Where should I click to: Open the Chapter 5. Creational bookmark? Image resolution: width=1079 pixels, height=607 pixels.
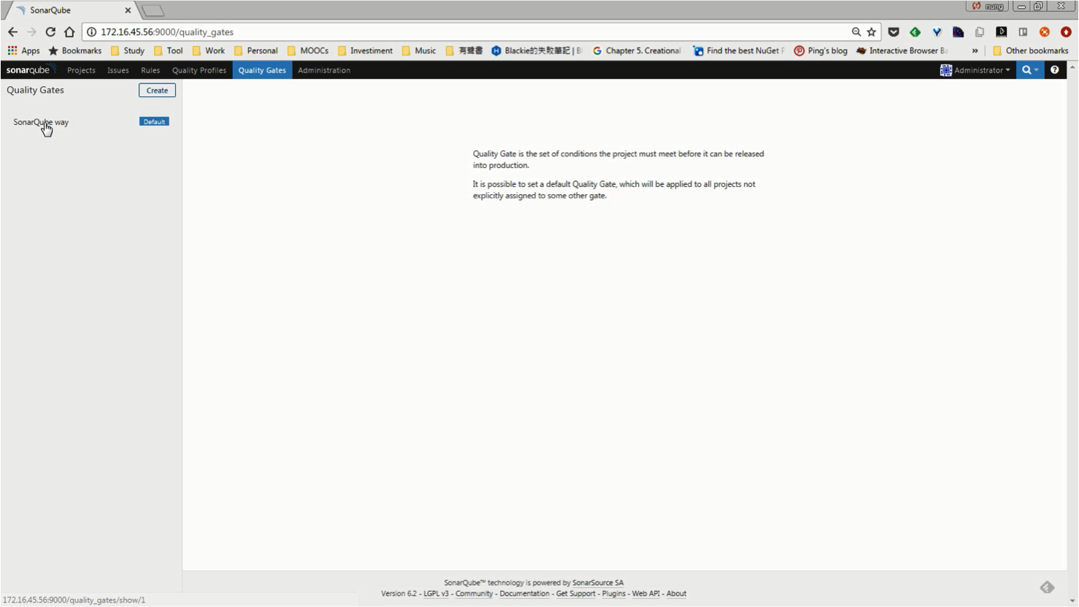pos(637,50)
